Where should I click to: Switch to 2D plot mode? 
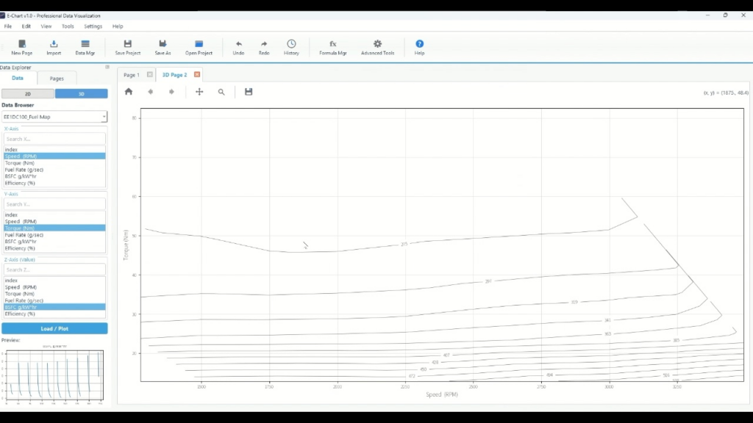[x=28, y=93]
